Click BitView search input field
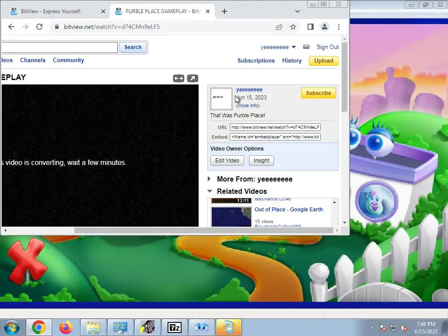This screenshot has height=336, width=448. pyautogui.click(x=59, y=47)
